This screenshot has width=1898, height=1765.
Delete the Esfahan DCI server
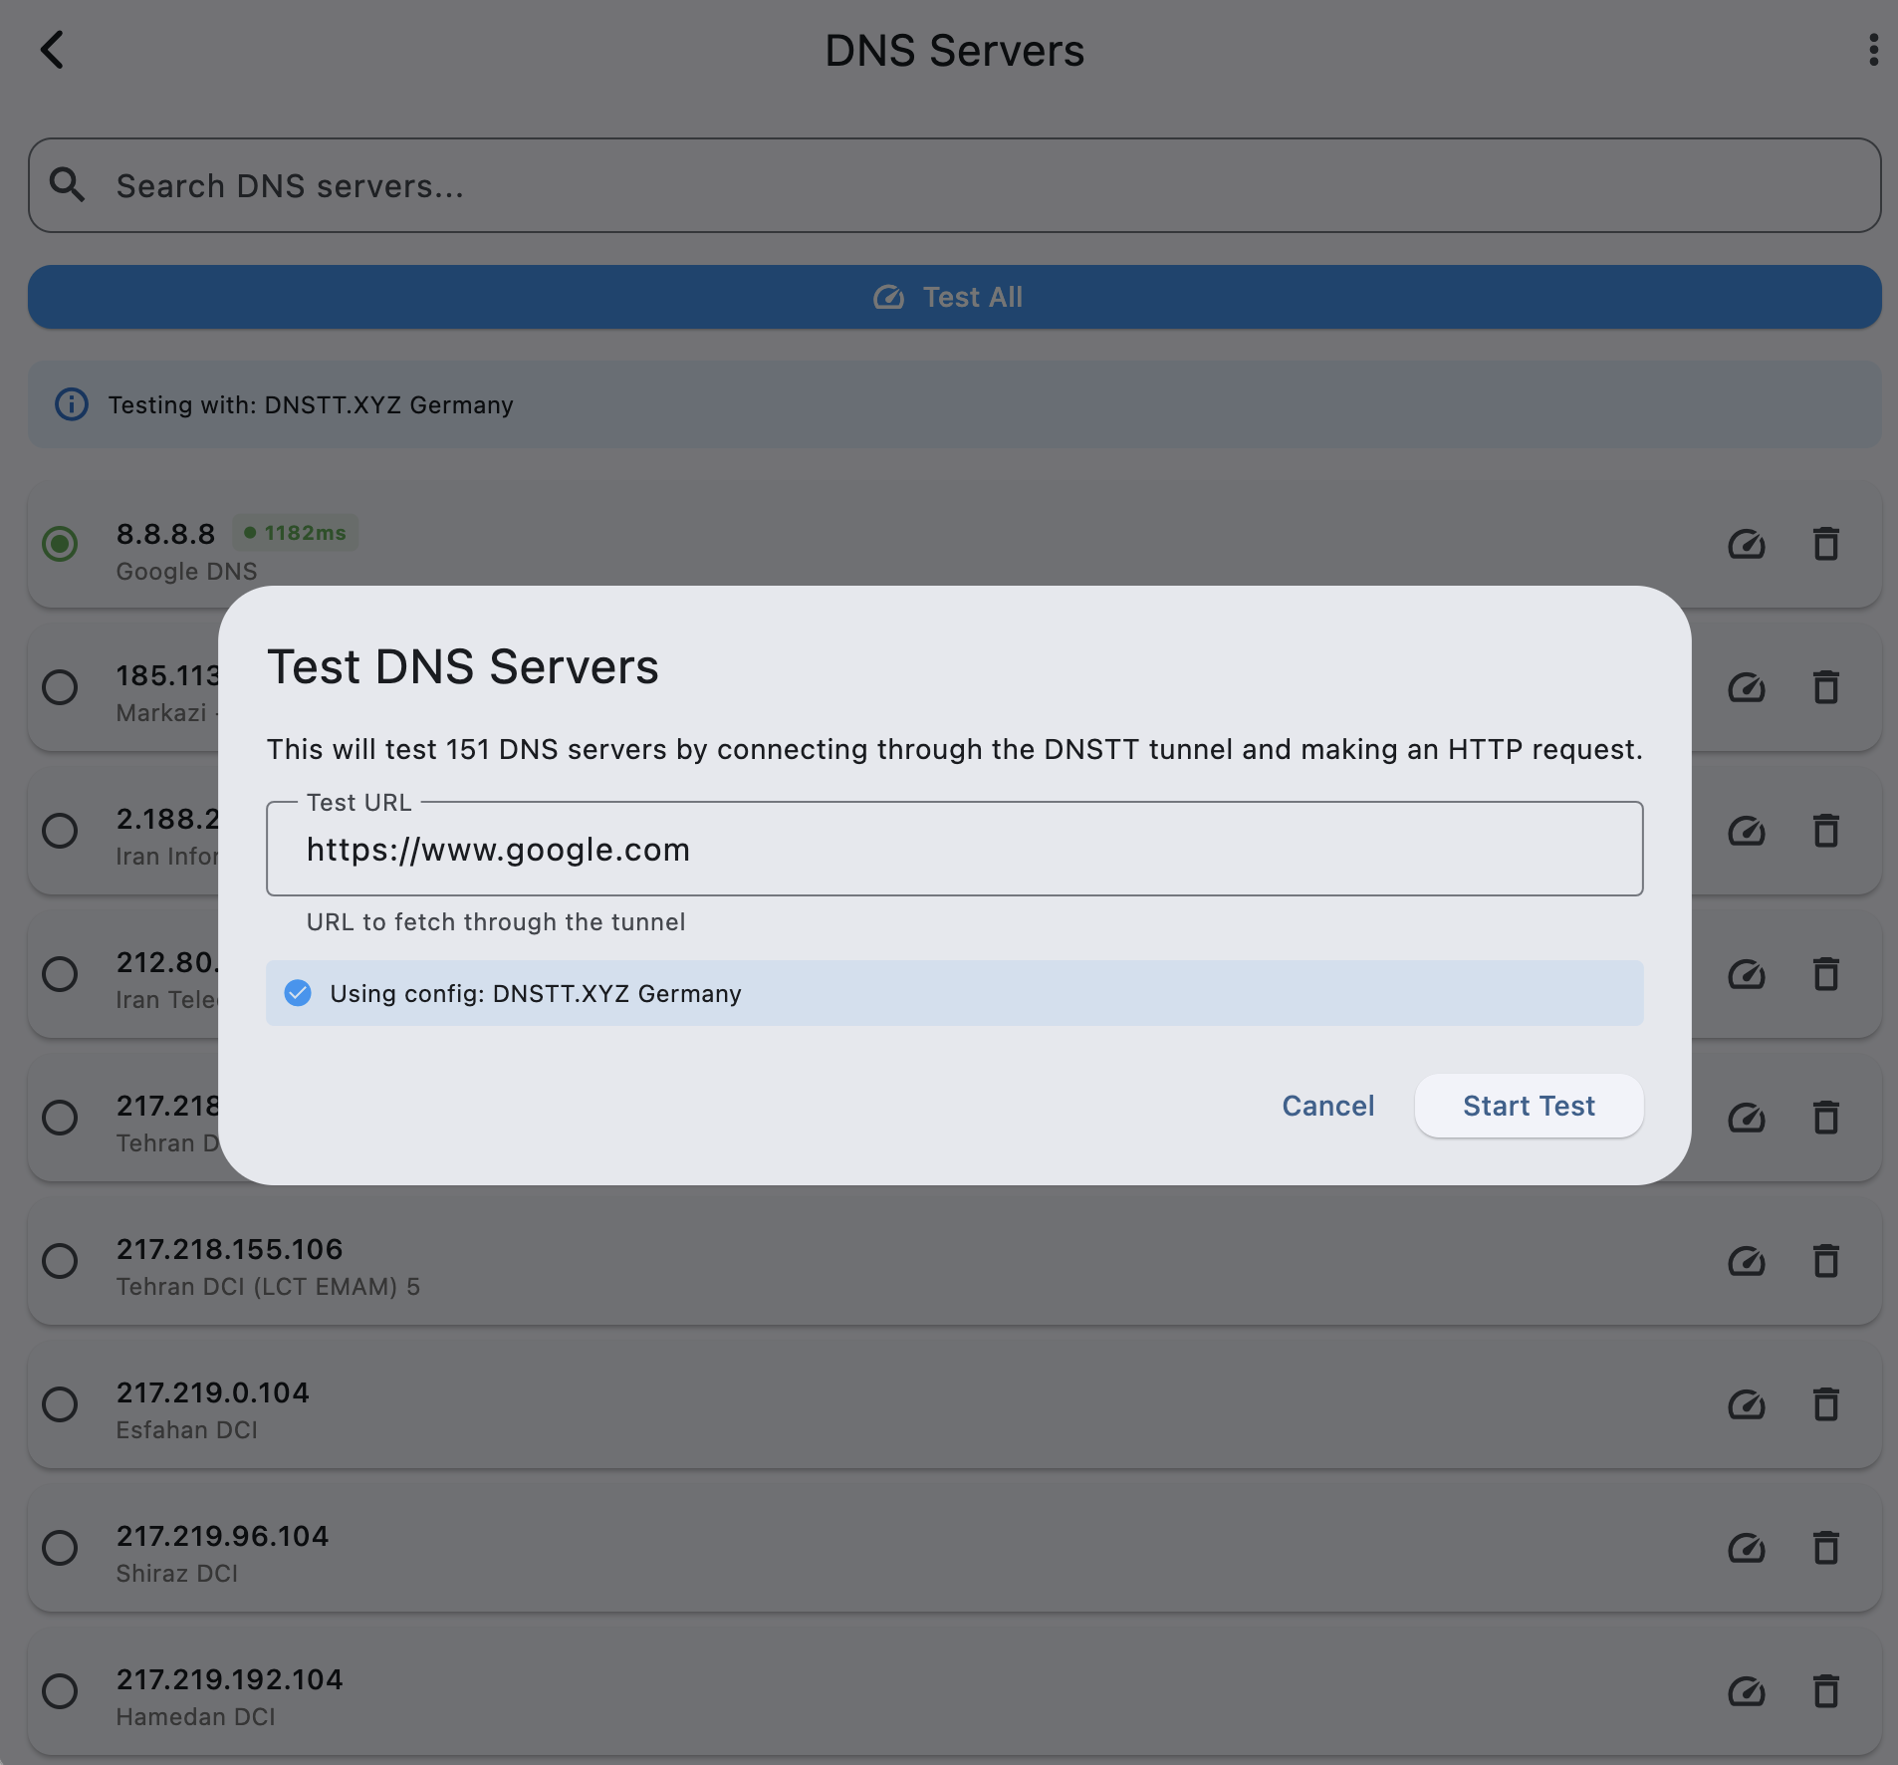click(x=1825, y=1405)
